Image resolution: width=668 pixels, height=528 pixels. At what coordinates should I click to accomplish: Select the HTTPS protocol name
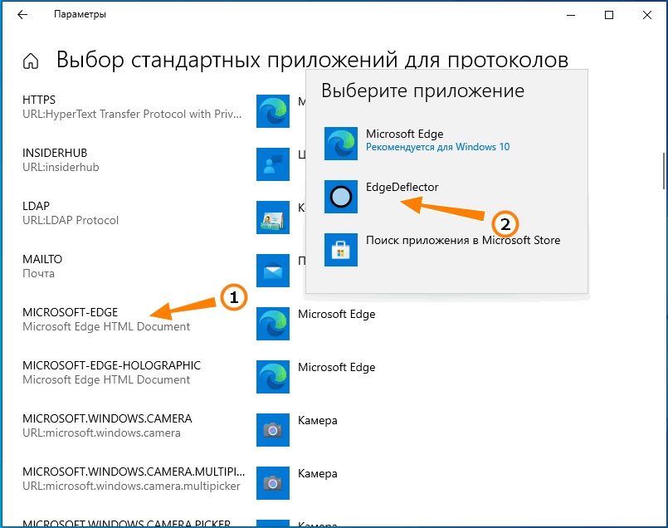coord(39,100)
